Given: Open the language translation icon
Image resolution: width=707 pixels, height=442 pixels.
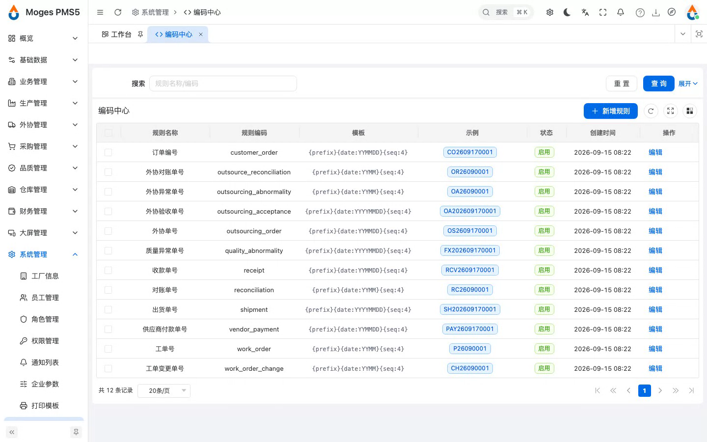Looking at the screenshot, I should 585,12.
